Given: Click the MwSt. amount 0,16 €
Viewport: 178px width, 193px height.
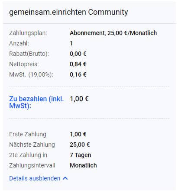Looking at the screenshot, I should click(78, 74).
